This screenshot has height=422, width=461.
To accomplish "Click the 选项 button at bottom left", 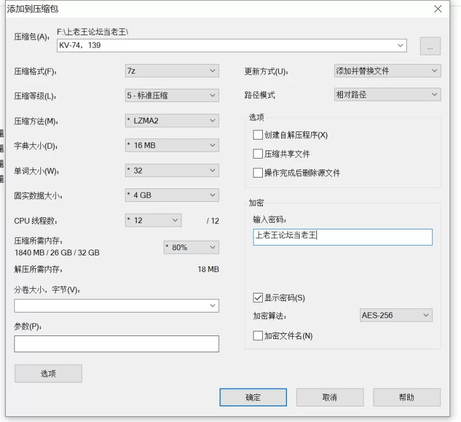I will click(48, 374).
